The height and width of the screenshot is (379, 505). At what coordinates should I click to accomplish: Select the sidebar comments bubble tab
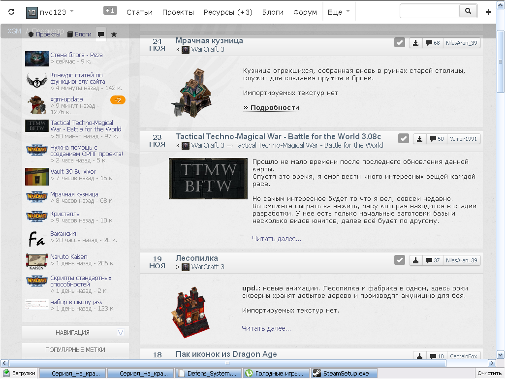click(101, 34)
